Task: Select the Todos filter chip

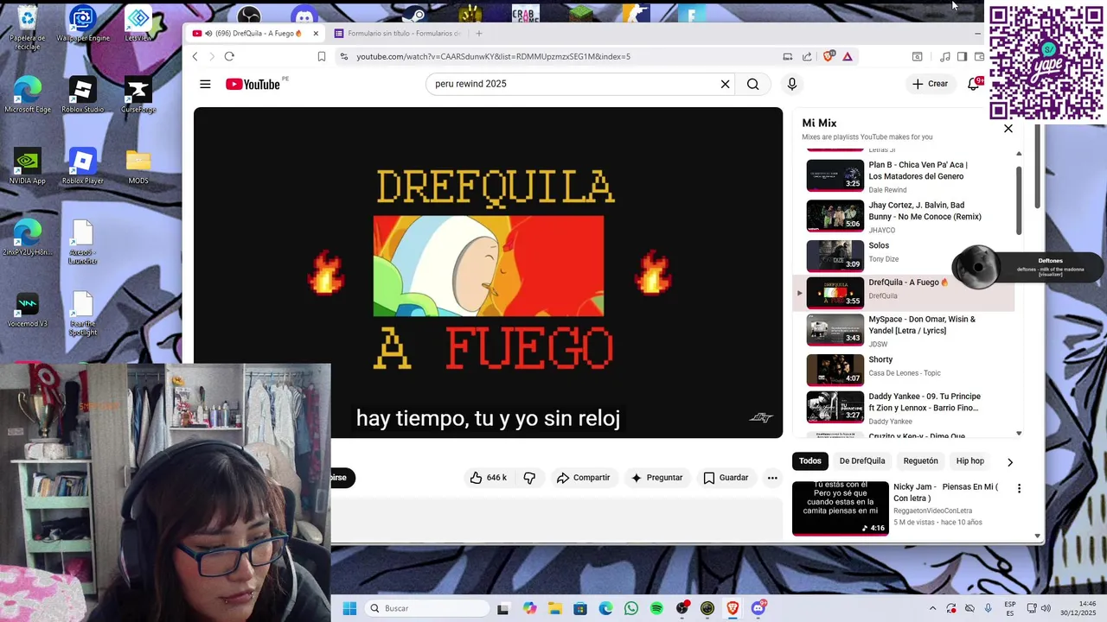Action: (x=810, y=461)
